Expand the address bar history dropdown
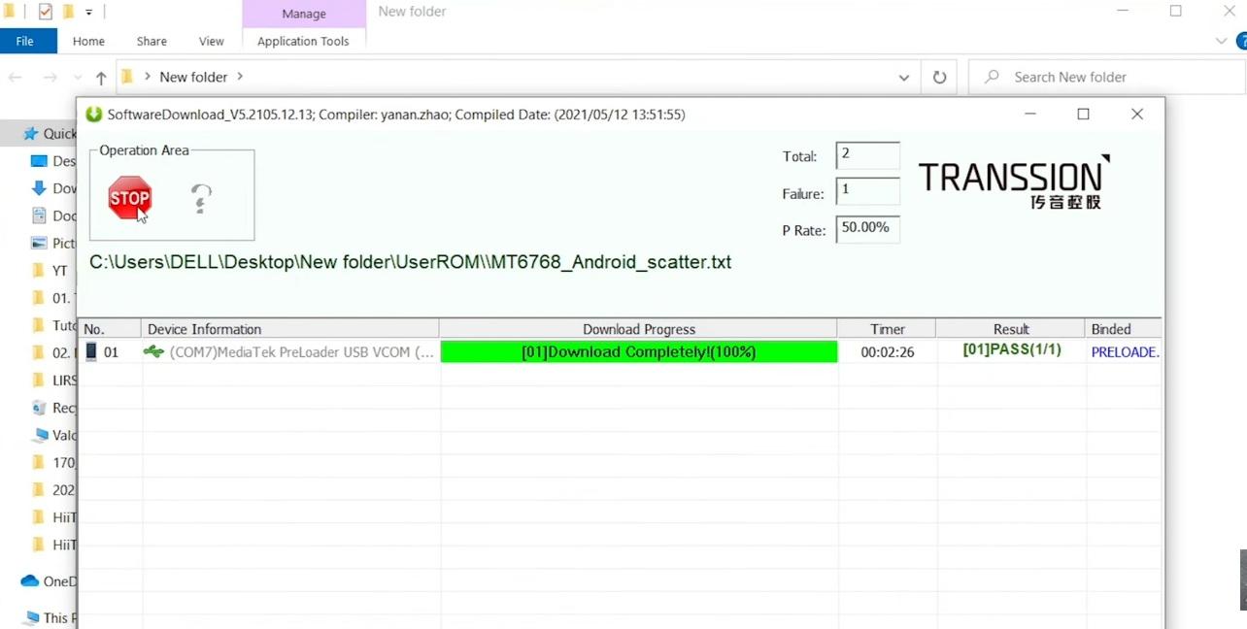Screen dimensions: 1247x629 [904, 78]
